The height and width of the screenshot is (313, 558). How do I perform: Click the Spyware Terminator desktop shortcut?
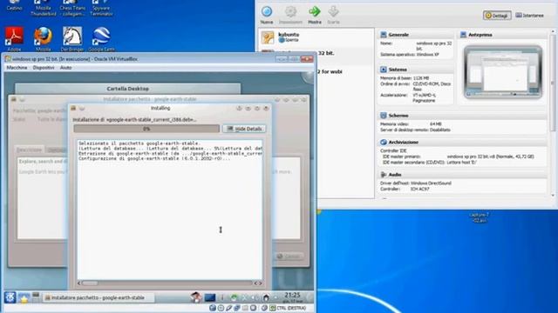101,8
